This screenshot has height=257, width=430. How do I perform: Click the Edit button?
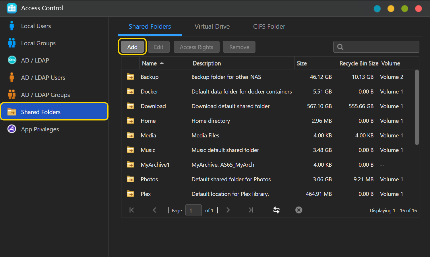pyautogui.click(x=159, y=47)
